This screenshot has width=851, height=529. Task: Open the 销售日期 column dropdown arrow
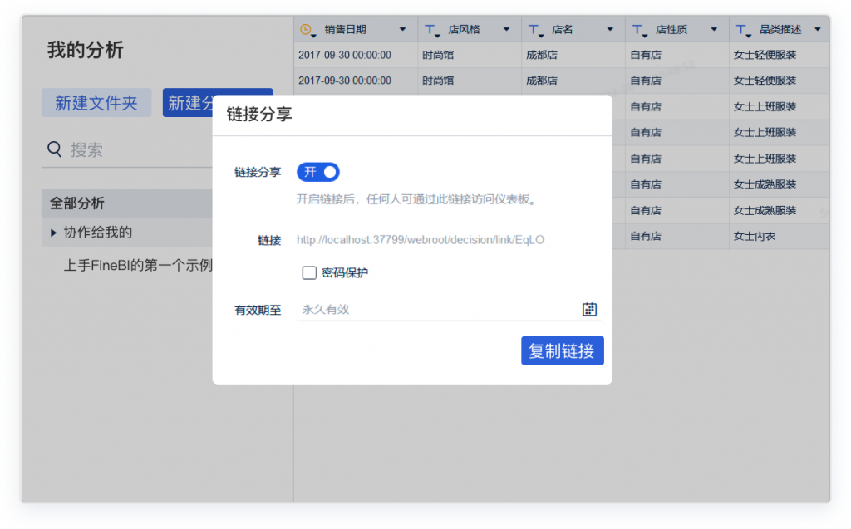pos(402,29)
